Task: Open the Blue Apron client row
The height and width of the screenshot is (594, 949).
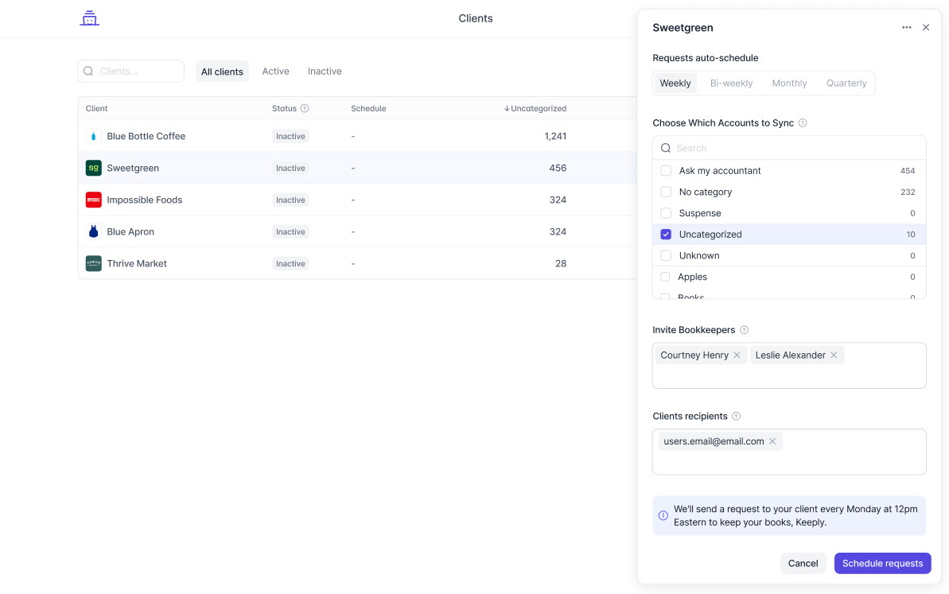Action: 357,231
